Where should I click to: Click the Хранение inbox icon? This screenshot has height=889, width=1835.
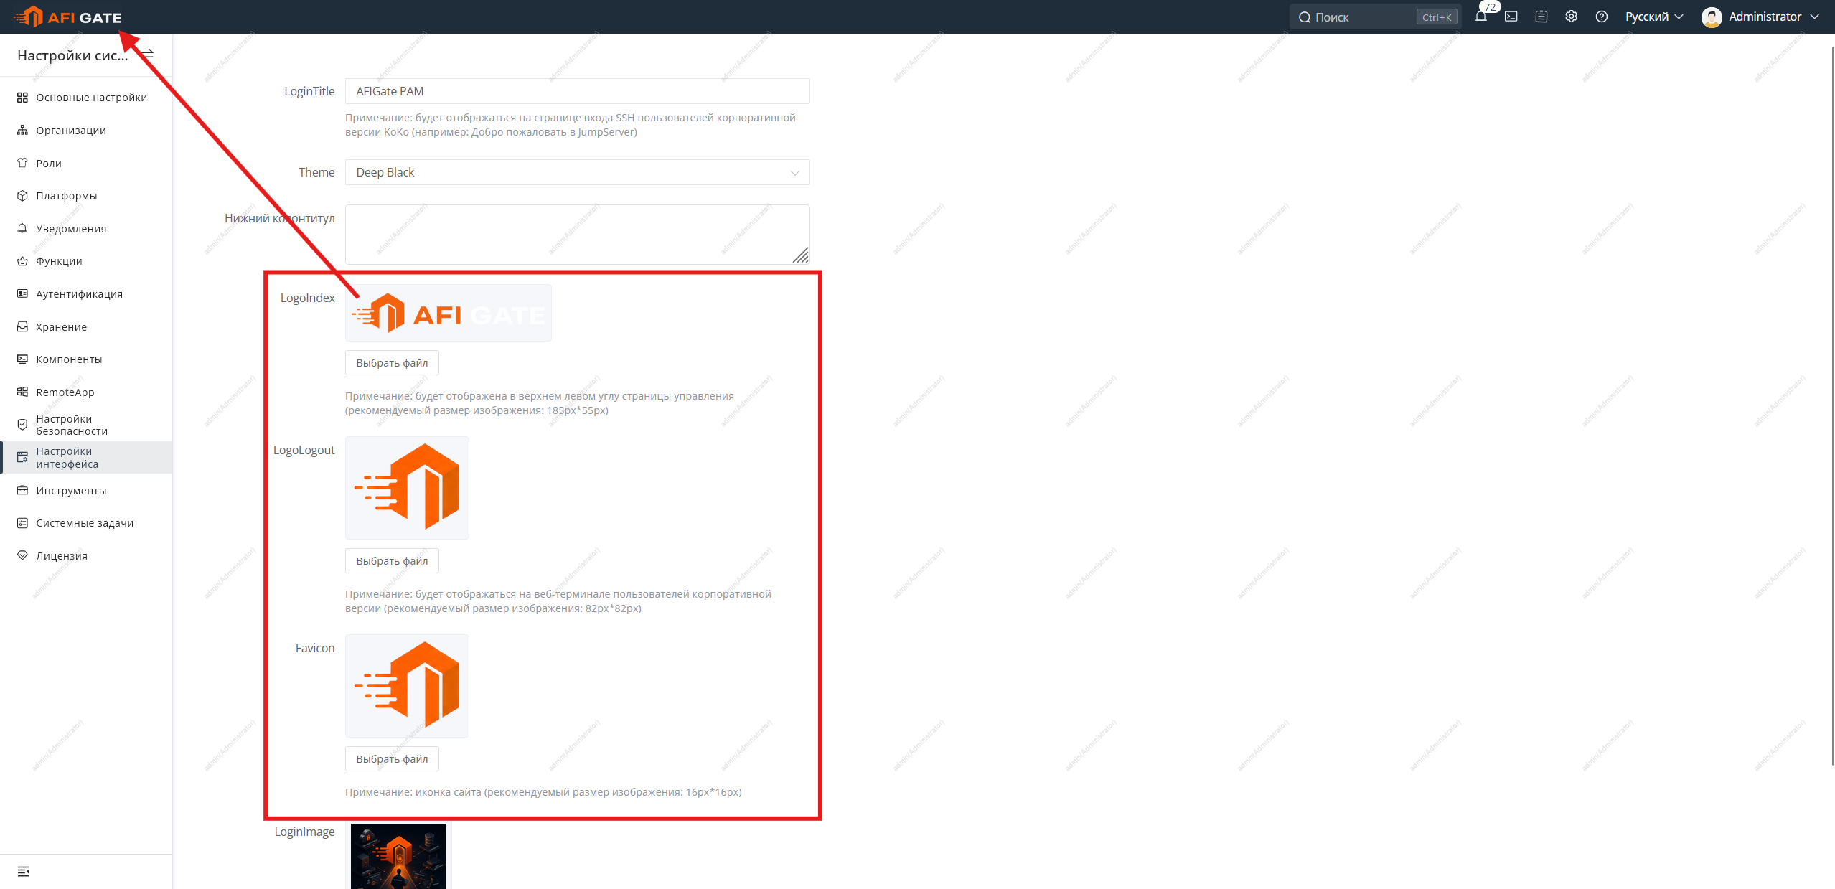22,326
